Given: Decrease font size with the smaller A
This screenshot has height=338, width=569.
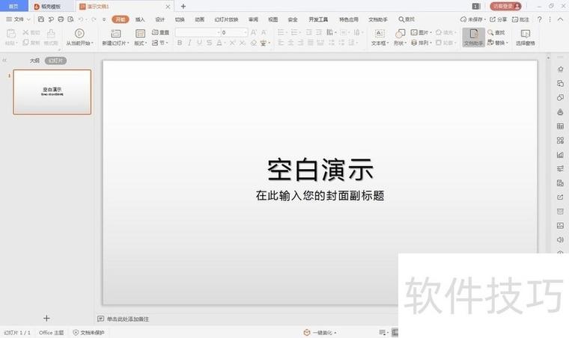Looking at the screenshot, I should 264,33.
